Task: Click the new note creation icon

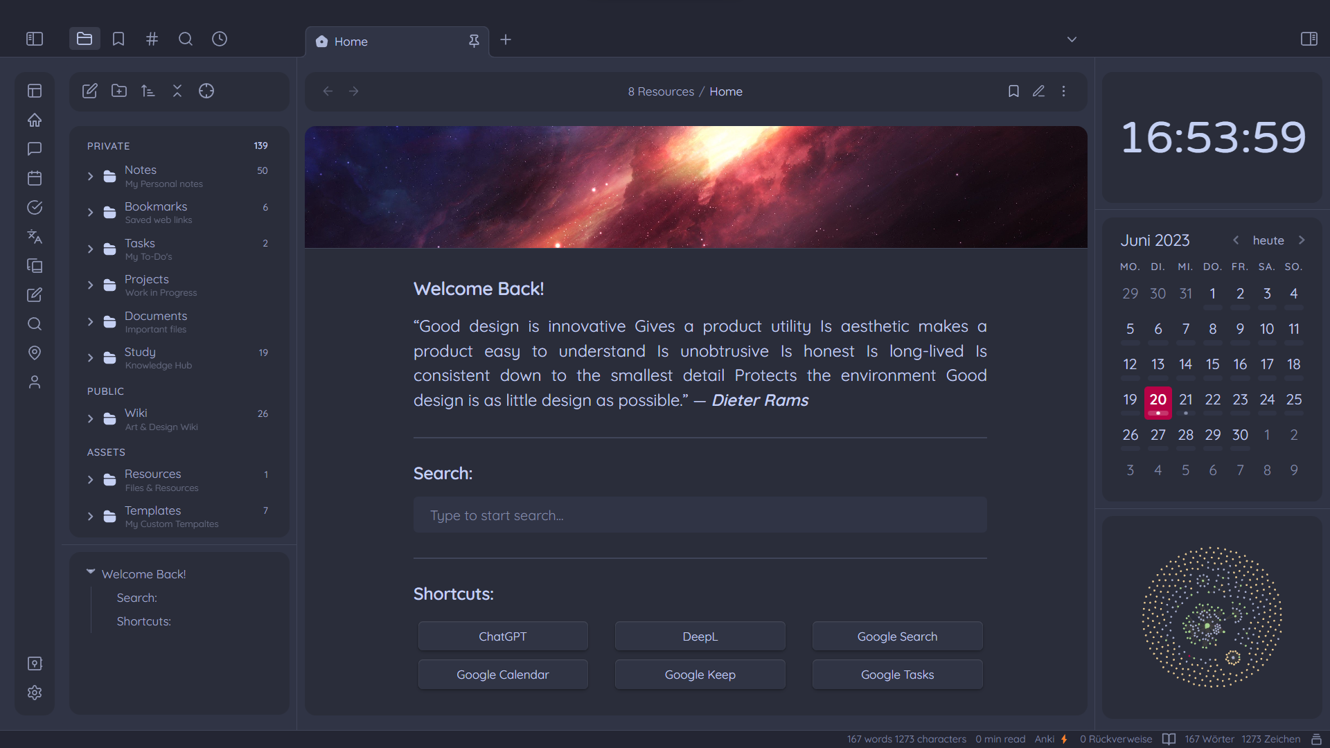Action: coord(89,91)
